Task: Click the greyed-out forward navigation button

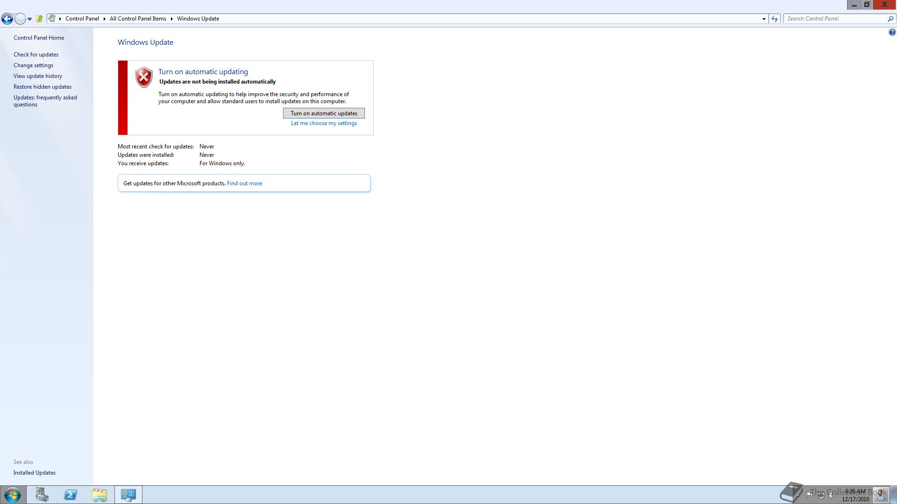Action: (x=20, y=19)
